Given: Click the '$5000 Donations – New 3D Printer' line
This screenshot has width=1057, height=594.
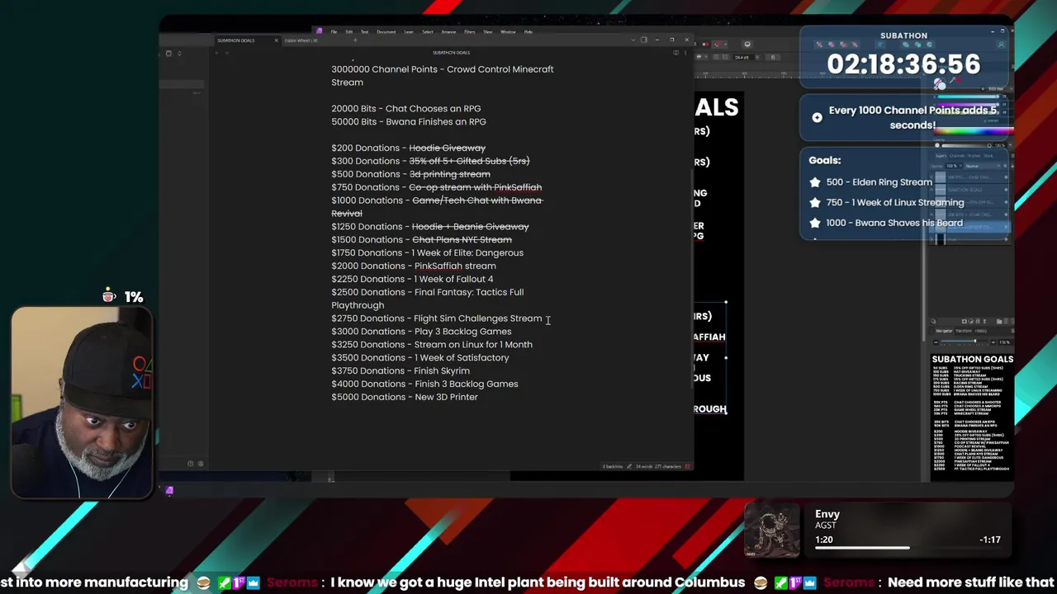Looking at the screenshot, I should [x=405, y=397].
